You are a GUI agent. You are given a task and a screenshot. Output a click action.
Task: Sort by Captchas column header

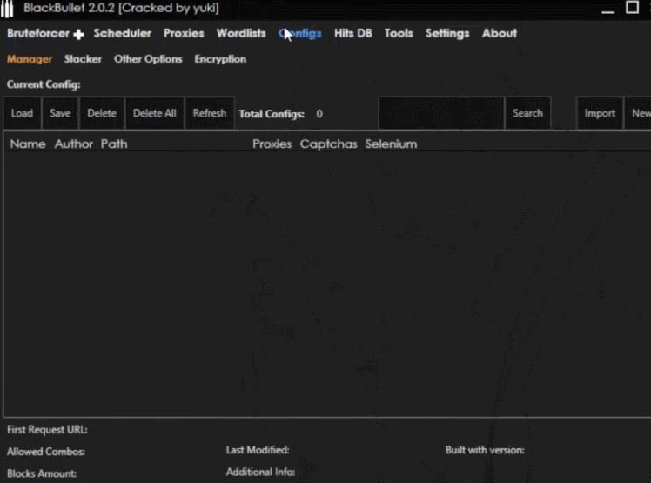(x=328, y=144)
